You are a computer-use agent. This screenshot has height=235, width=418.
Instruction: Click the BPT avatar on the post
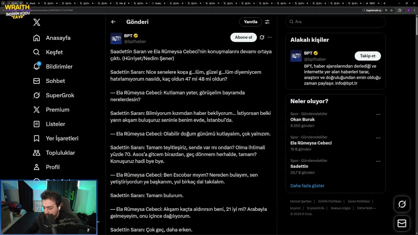coord(116,39)
